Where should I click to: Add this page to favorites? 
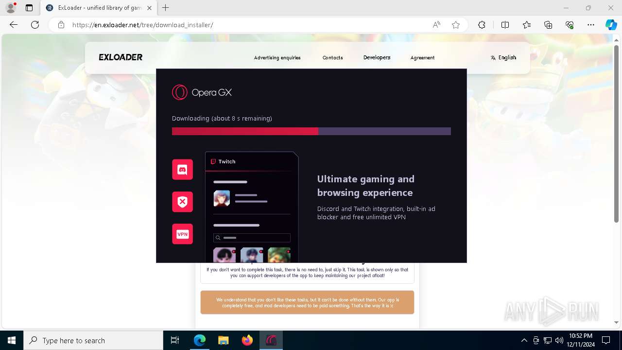click(456, 25)
